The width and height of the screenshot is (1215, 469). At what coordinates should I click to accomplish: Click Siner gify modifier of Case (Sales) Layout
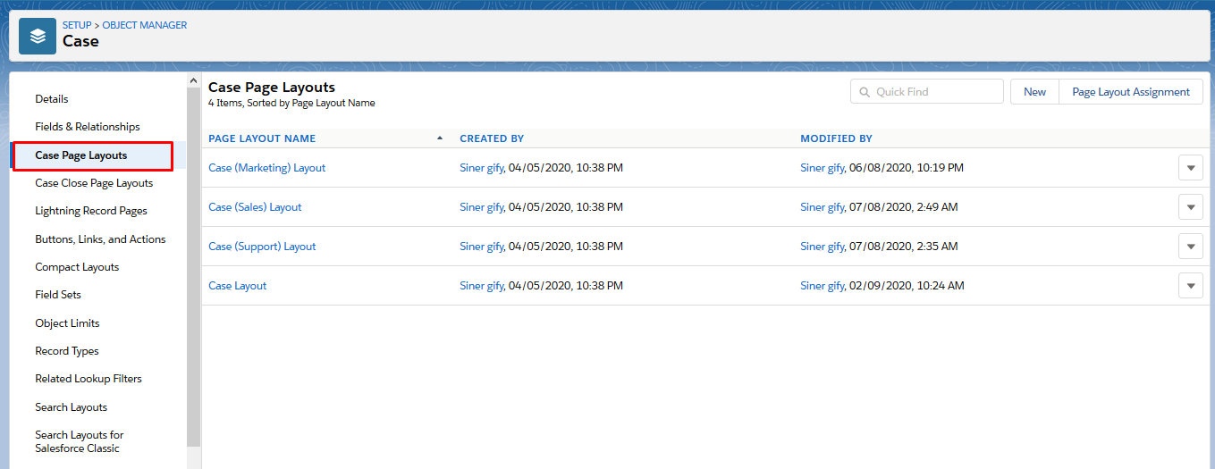[x=823, y=207]
